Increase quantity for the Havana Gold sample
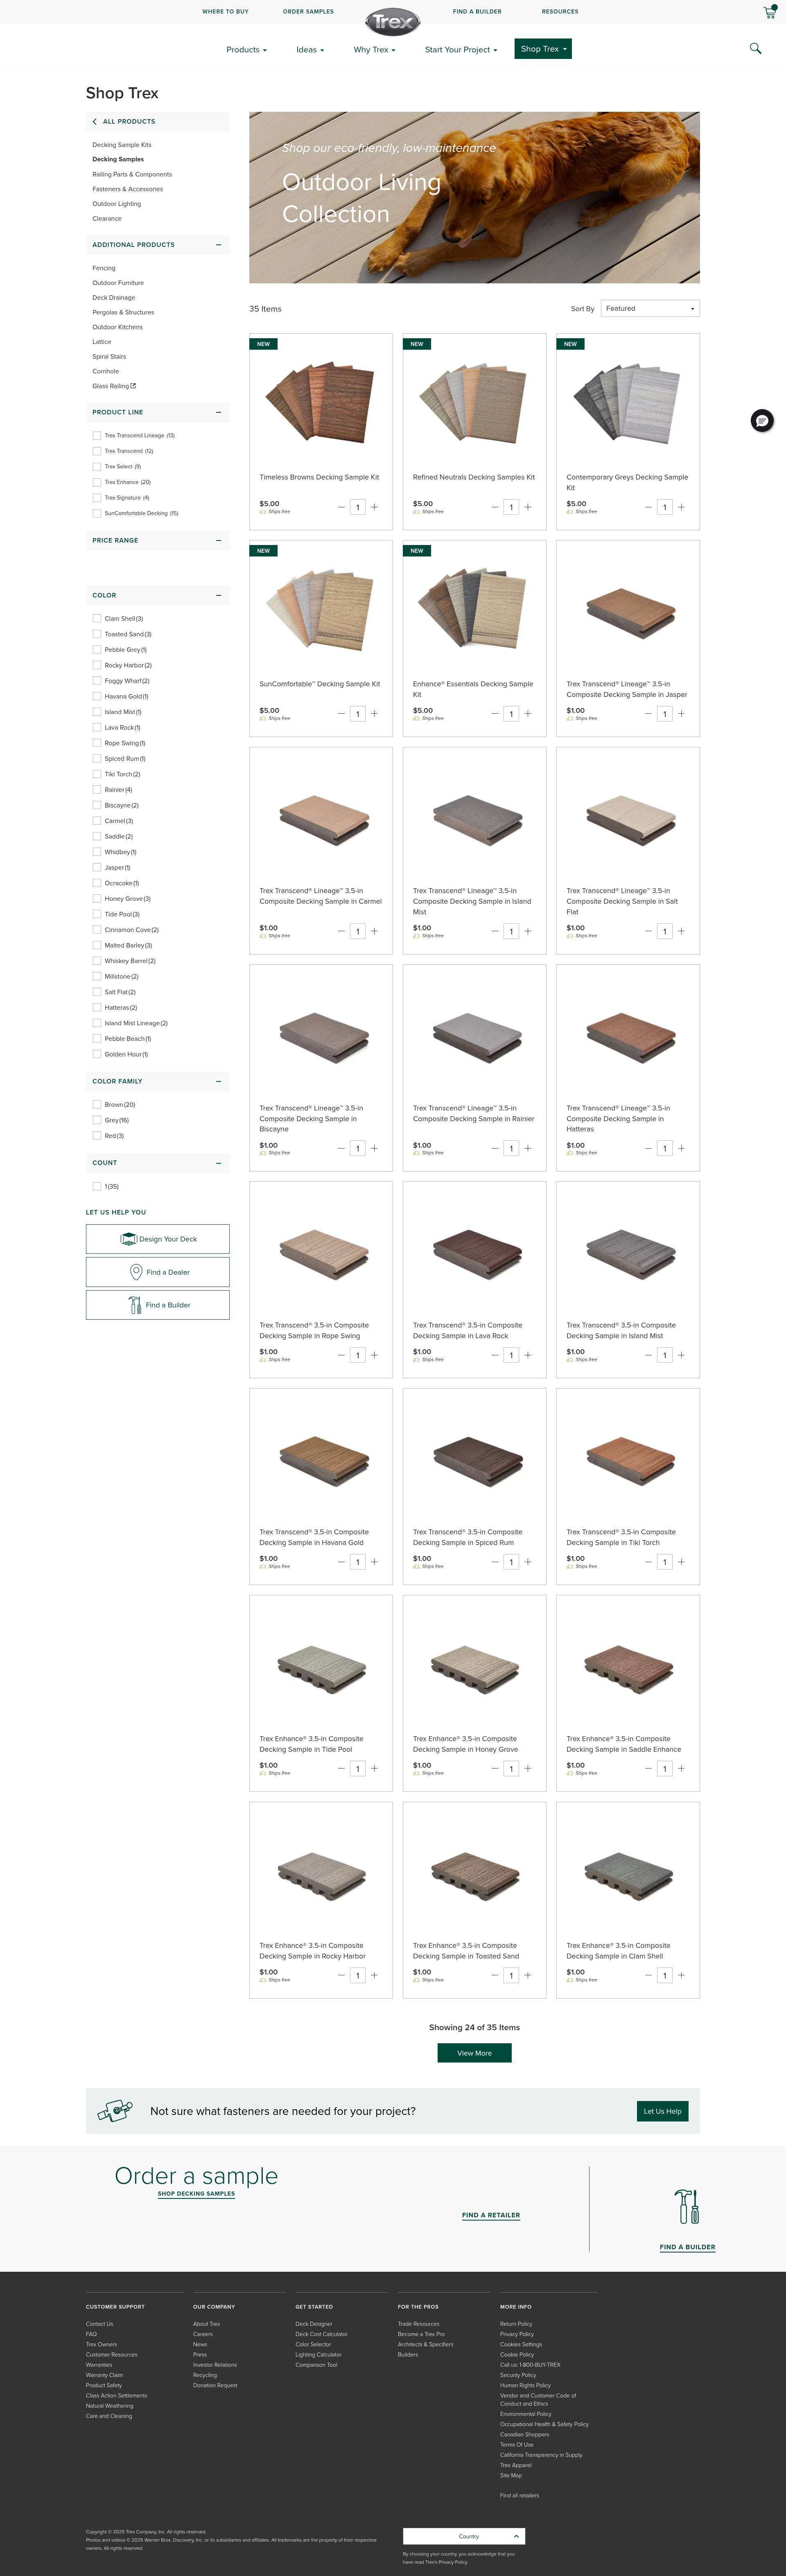The width and height of the screenshot is (786, 2576). [x=374, y=1562]
